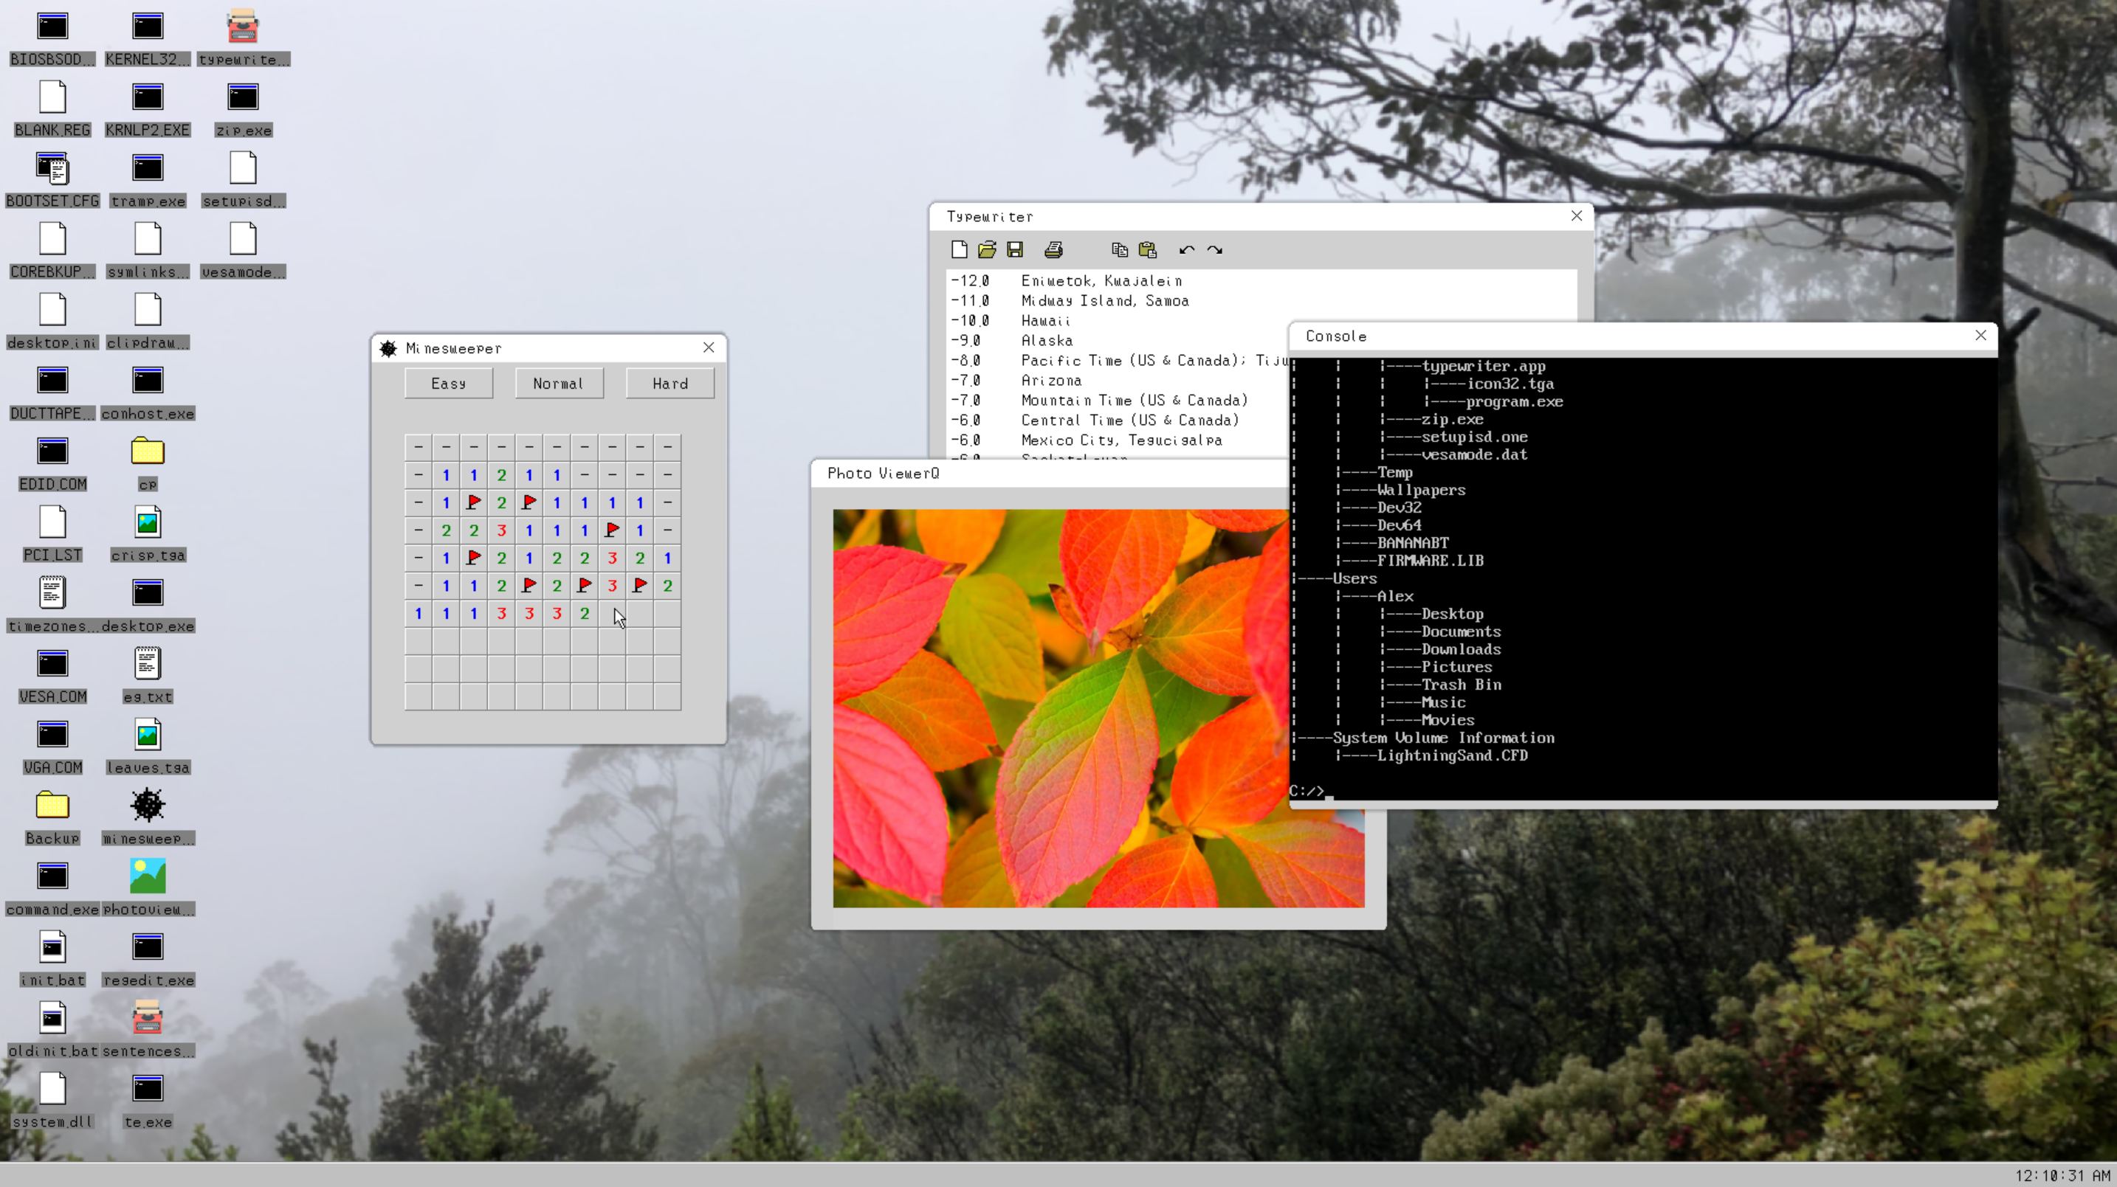The width and height of the screenshot is (2117, 1187).
Task: Open a file using Typewriter's folder icon
Action: click(x=986, y=249)
